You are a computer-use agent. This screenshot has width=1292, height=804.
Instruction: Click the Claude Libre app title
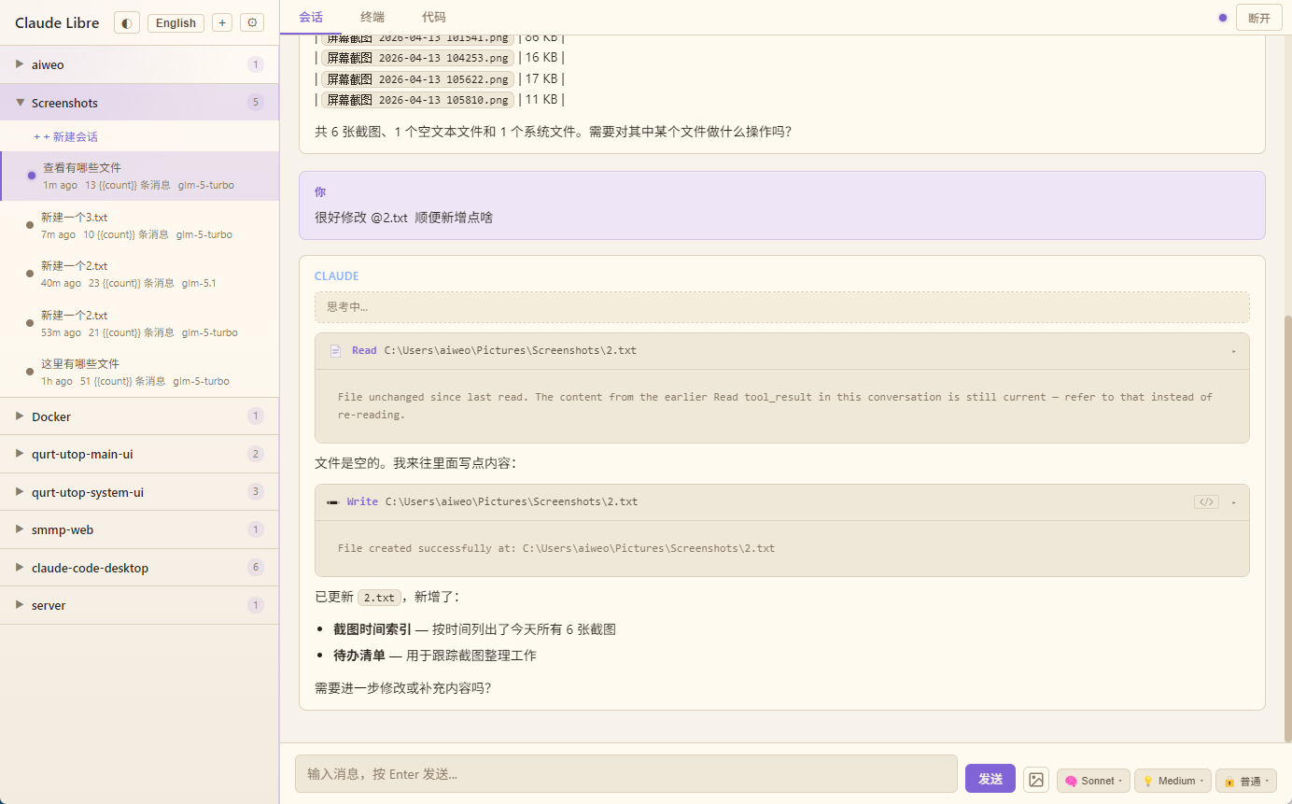(x=57, y=22)
